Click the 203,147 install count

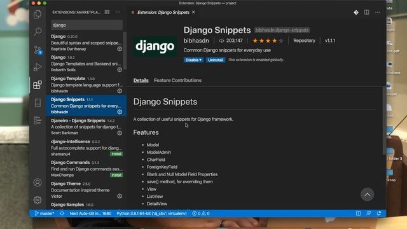(x=231, y=41)
